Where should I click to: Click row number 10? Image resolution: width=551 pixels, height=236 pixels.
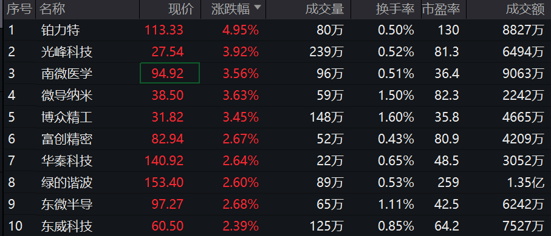tap(15, 226)
